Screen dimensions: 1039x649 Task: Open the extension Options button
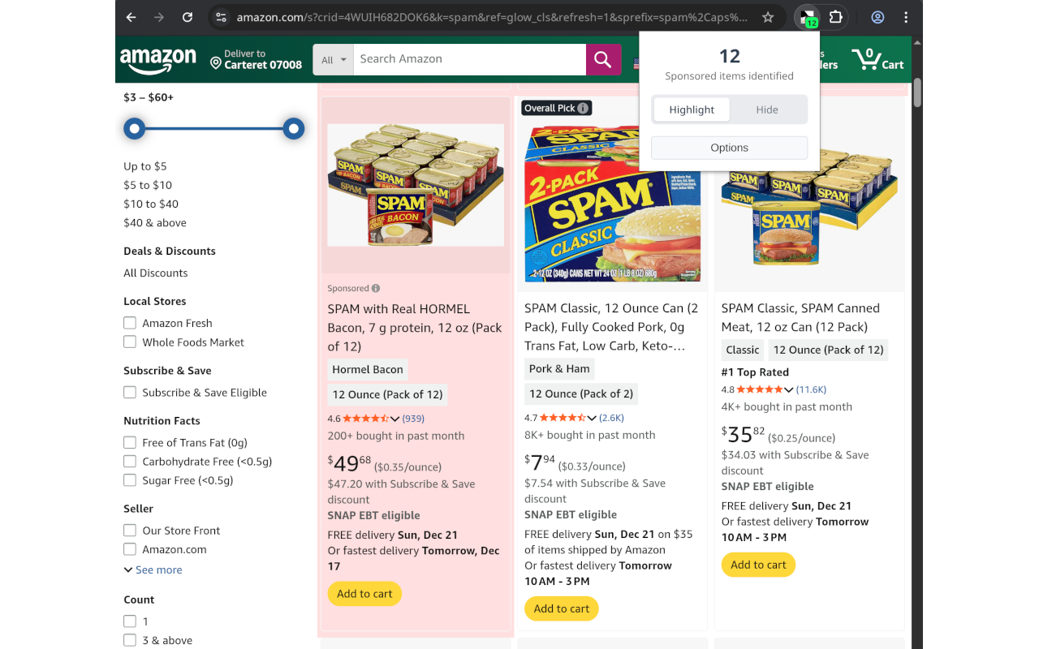click(729, 148)
